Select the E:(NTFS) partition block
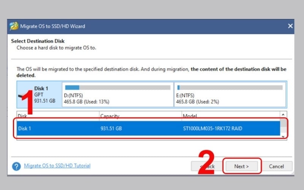This screenshot has height=190, width=304. tap(230, 94)
